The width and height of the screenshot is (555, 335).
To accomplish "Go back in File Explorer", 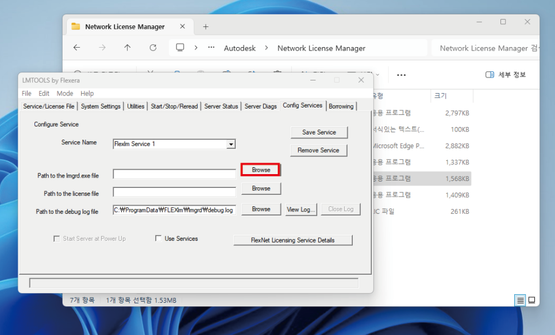I will click(77, 48).
